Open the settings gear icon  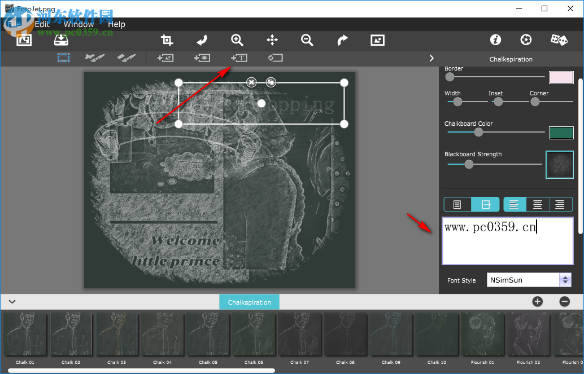click(526, 39)
